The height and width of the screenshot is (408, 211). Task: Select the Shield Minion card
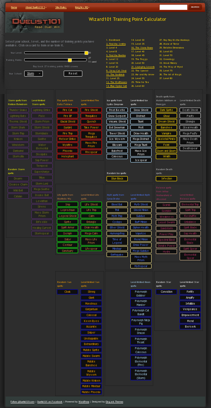click(x=141, y=210)
